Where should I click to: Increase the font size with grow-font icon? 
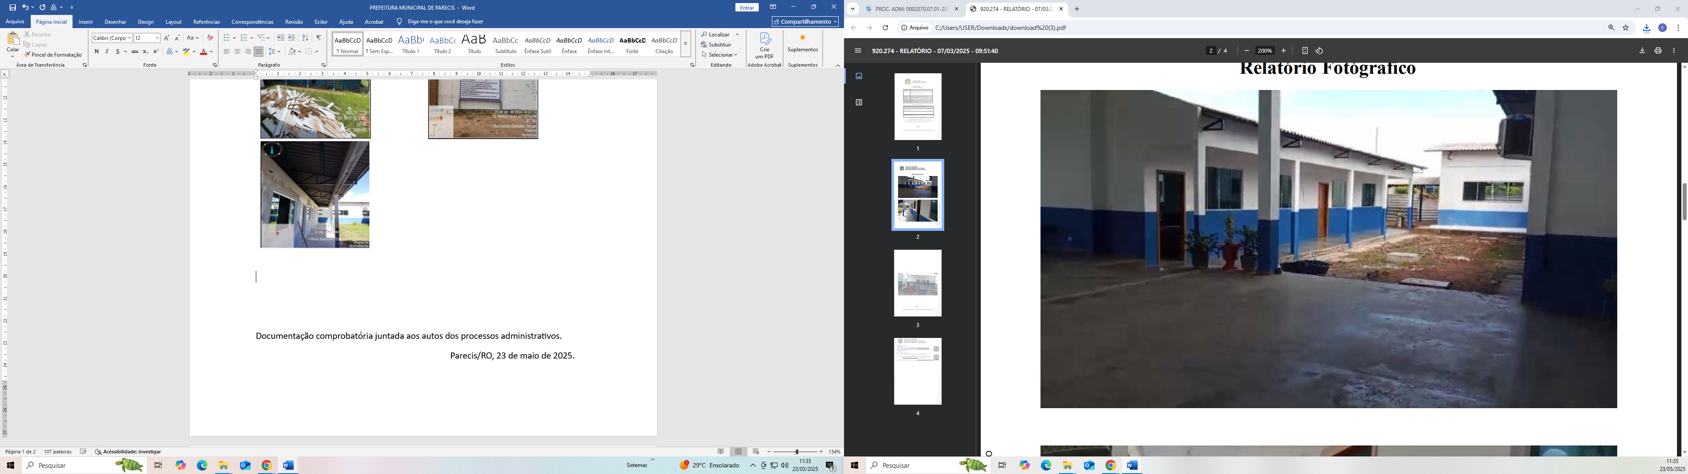point(167,38)
